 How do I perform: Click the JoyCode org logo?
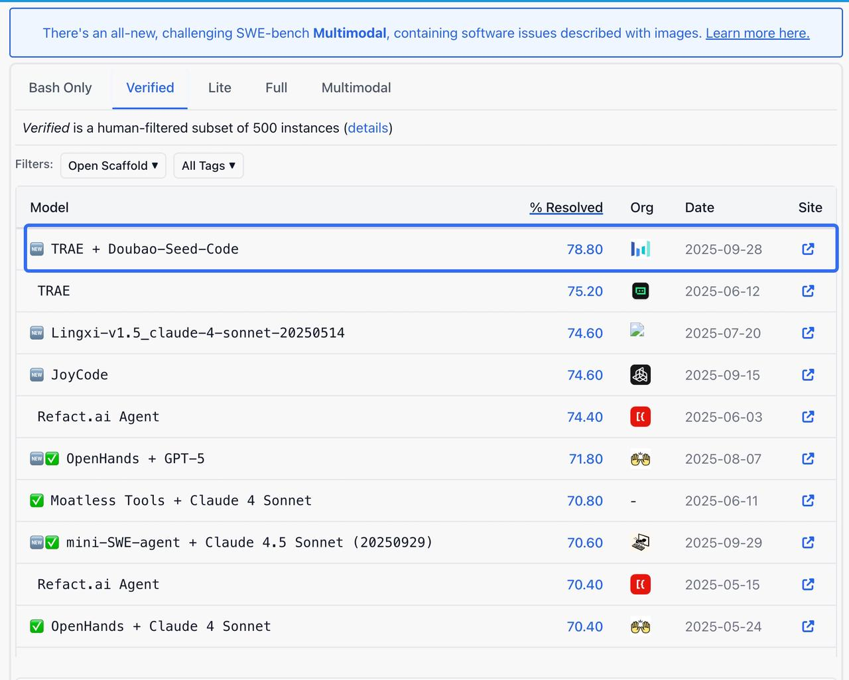[640, 375]
